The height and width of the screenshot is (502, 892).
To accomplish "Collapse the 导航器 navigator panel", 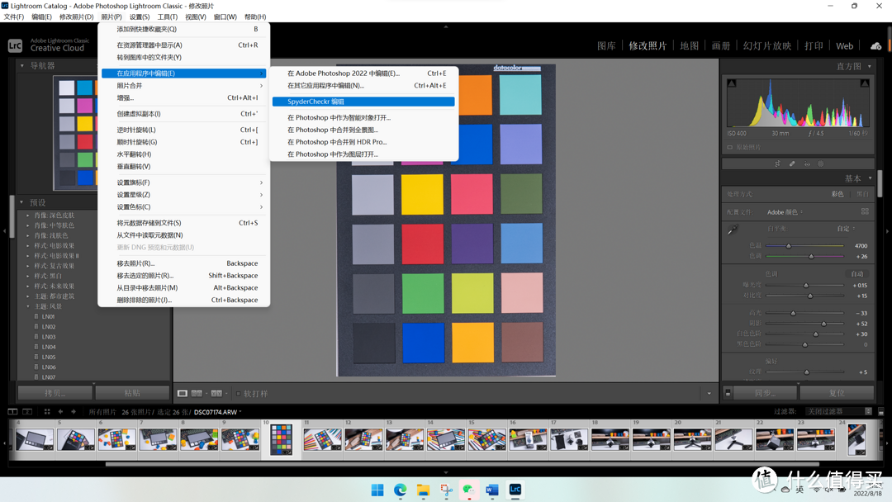I will (22, 66).
